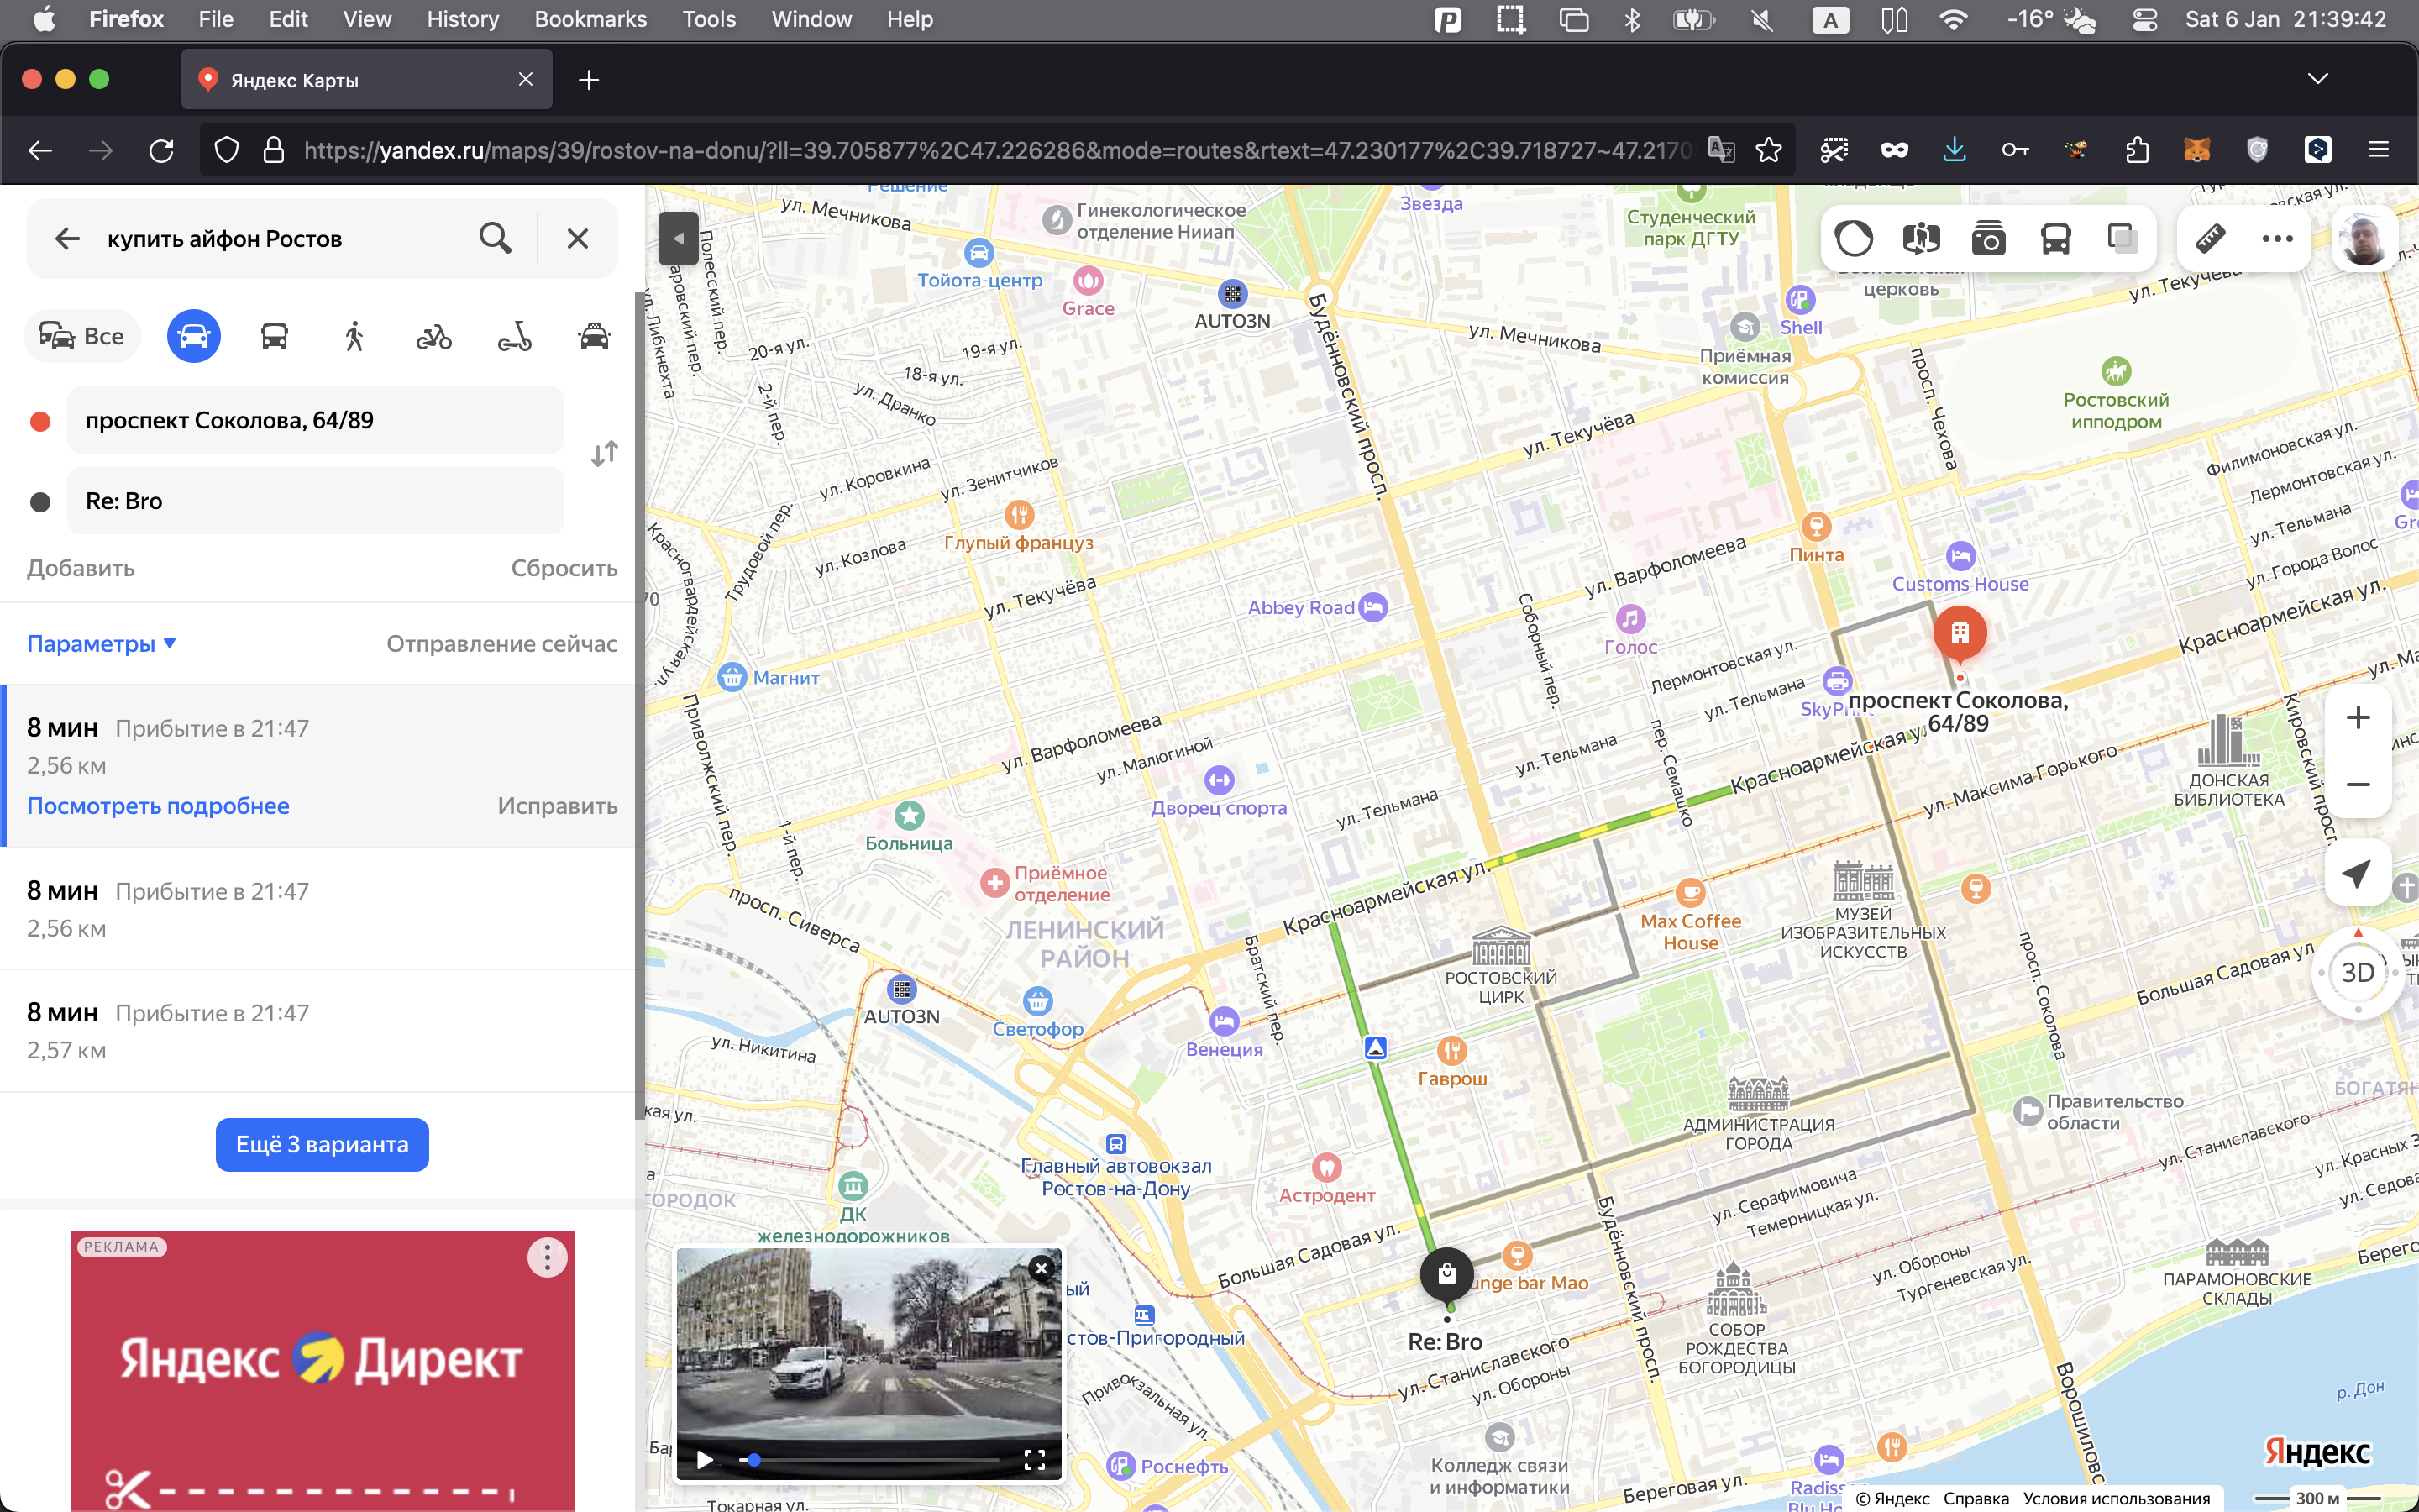Open Firefox hamburger application menu
Viewport: 2419px width, 1512px height.
pyautogui.click(x=2379, y=150)
